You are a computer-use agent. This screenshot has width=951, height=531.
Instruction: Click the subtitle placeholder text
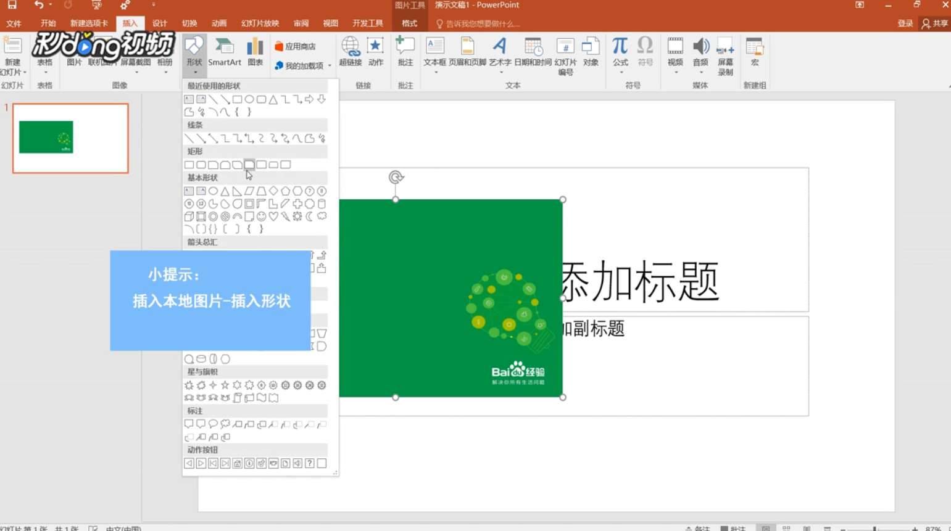tap(594, 329)
